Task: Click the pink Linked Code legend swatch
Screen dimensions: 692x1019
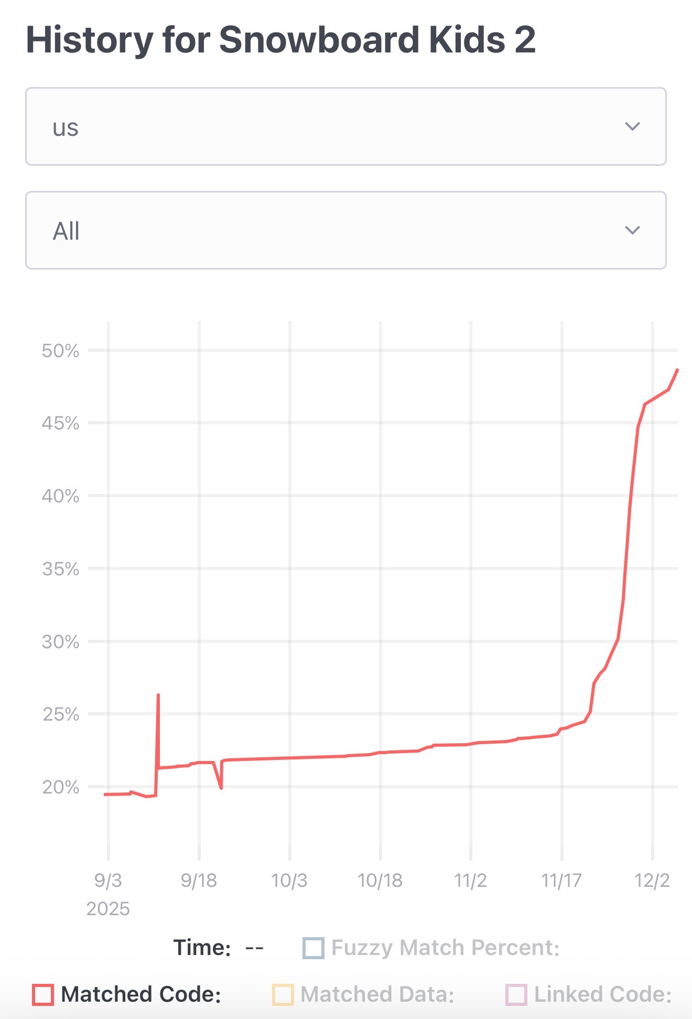Action: (x=516, y=992)
